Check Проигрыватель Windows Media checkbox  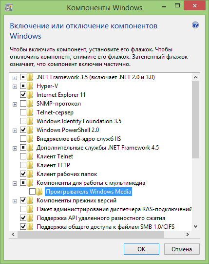pyautogui.click(x=32, y=192)
